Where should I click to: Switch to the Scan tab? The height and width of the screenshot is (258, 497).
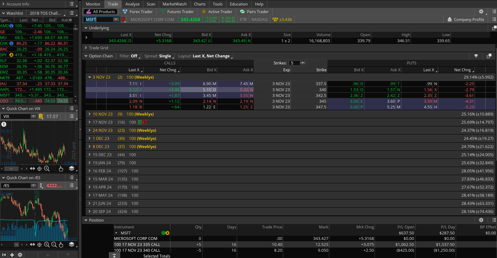151,4
